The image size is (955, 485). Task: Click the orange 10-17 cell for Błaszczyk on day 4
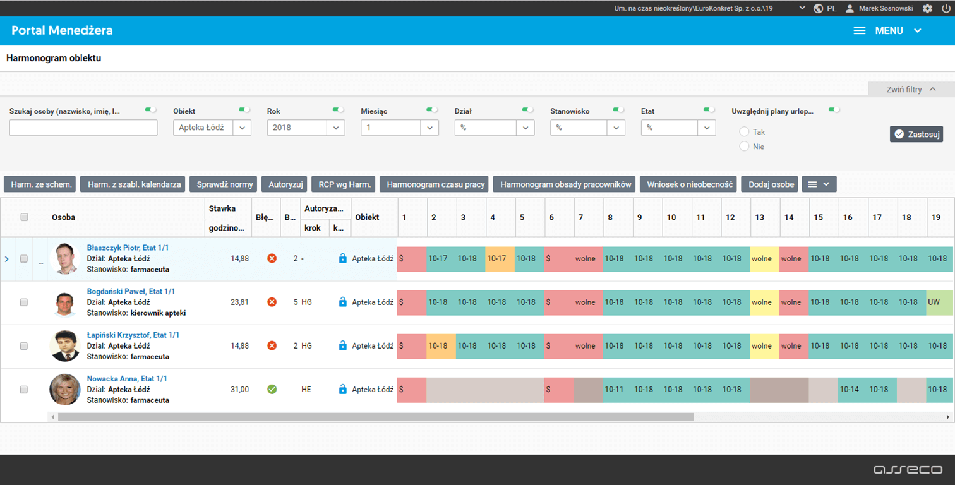[x=500, y=259]
